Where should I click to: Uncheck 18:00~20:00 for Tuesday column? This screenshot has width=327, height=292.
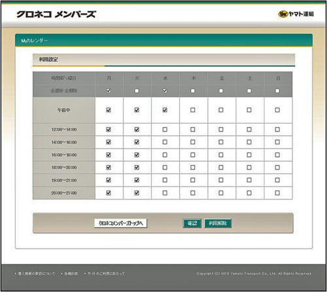point(137,168)
